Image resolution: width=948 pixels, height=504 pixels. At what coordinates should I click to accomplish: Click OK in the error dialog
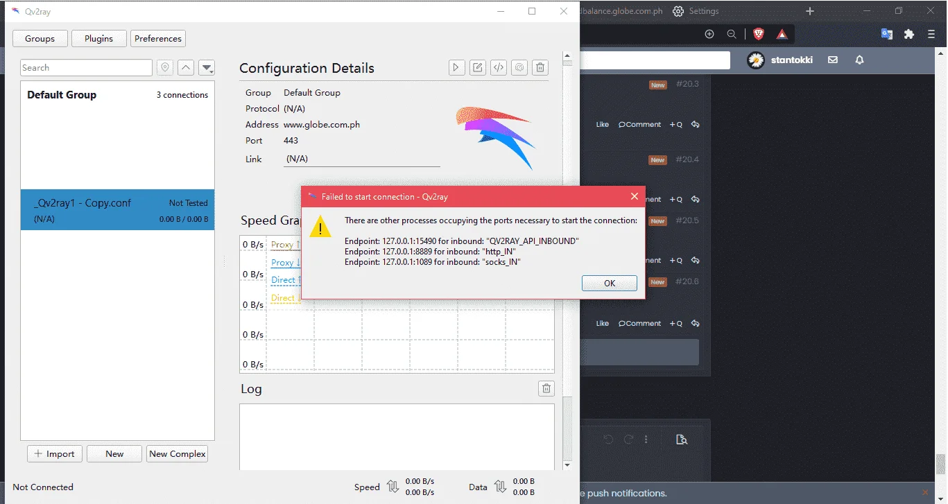click(610, 283)
